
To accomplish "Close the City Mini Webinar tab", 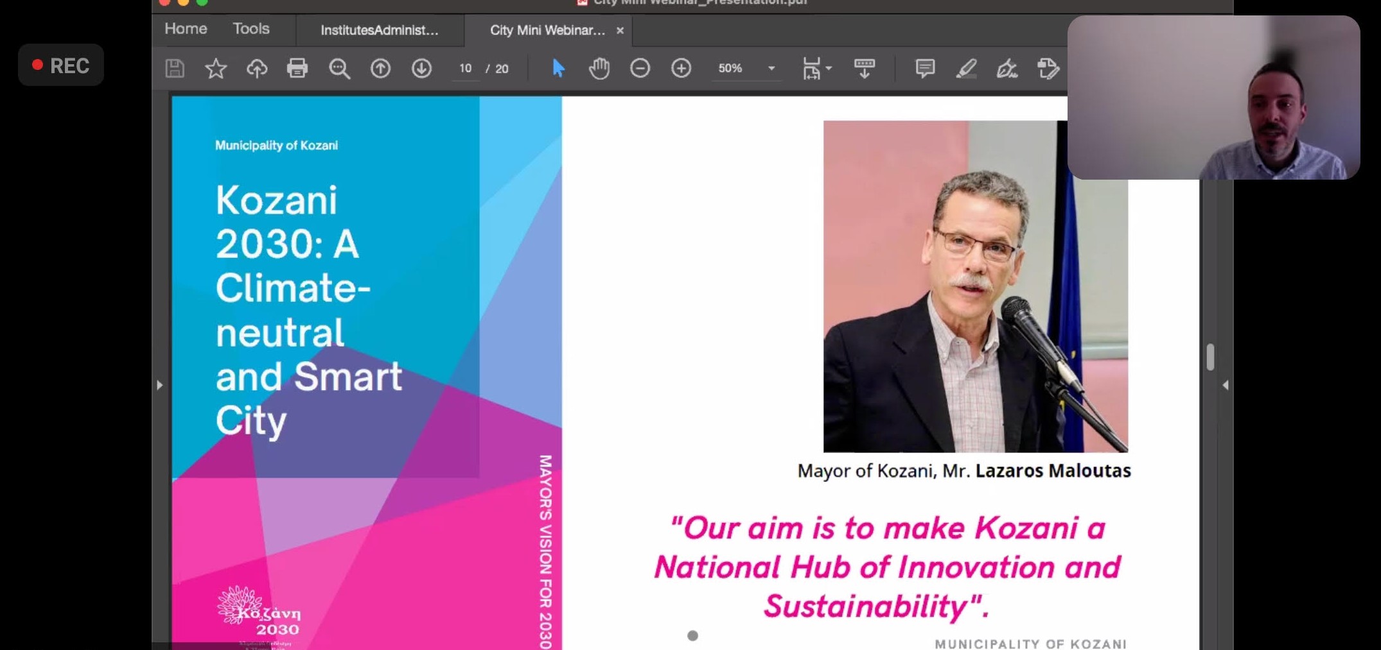I will 620,30.
